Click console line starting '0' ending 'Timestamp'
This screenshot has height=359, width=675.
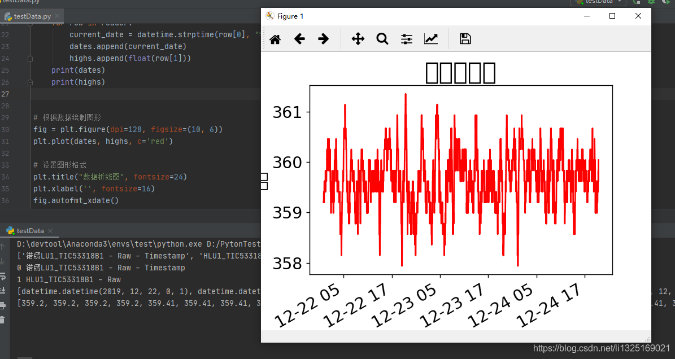[101, 268]
